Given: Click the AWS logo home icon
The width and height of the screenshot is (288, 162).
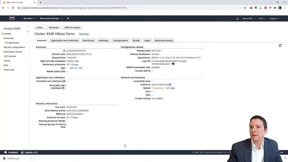Looking at the screenshot, I should (12, 18).
